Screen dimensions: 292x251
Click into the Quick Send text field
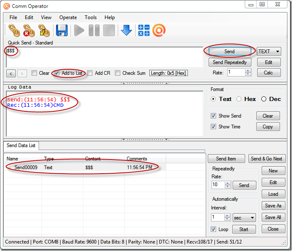coord(105,57)
